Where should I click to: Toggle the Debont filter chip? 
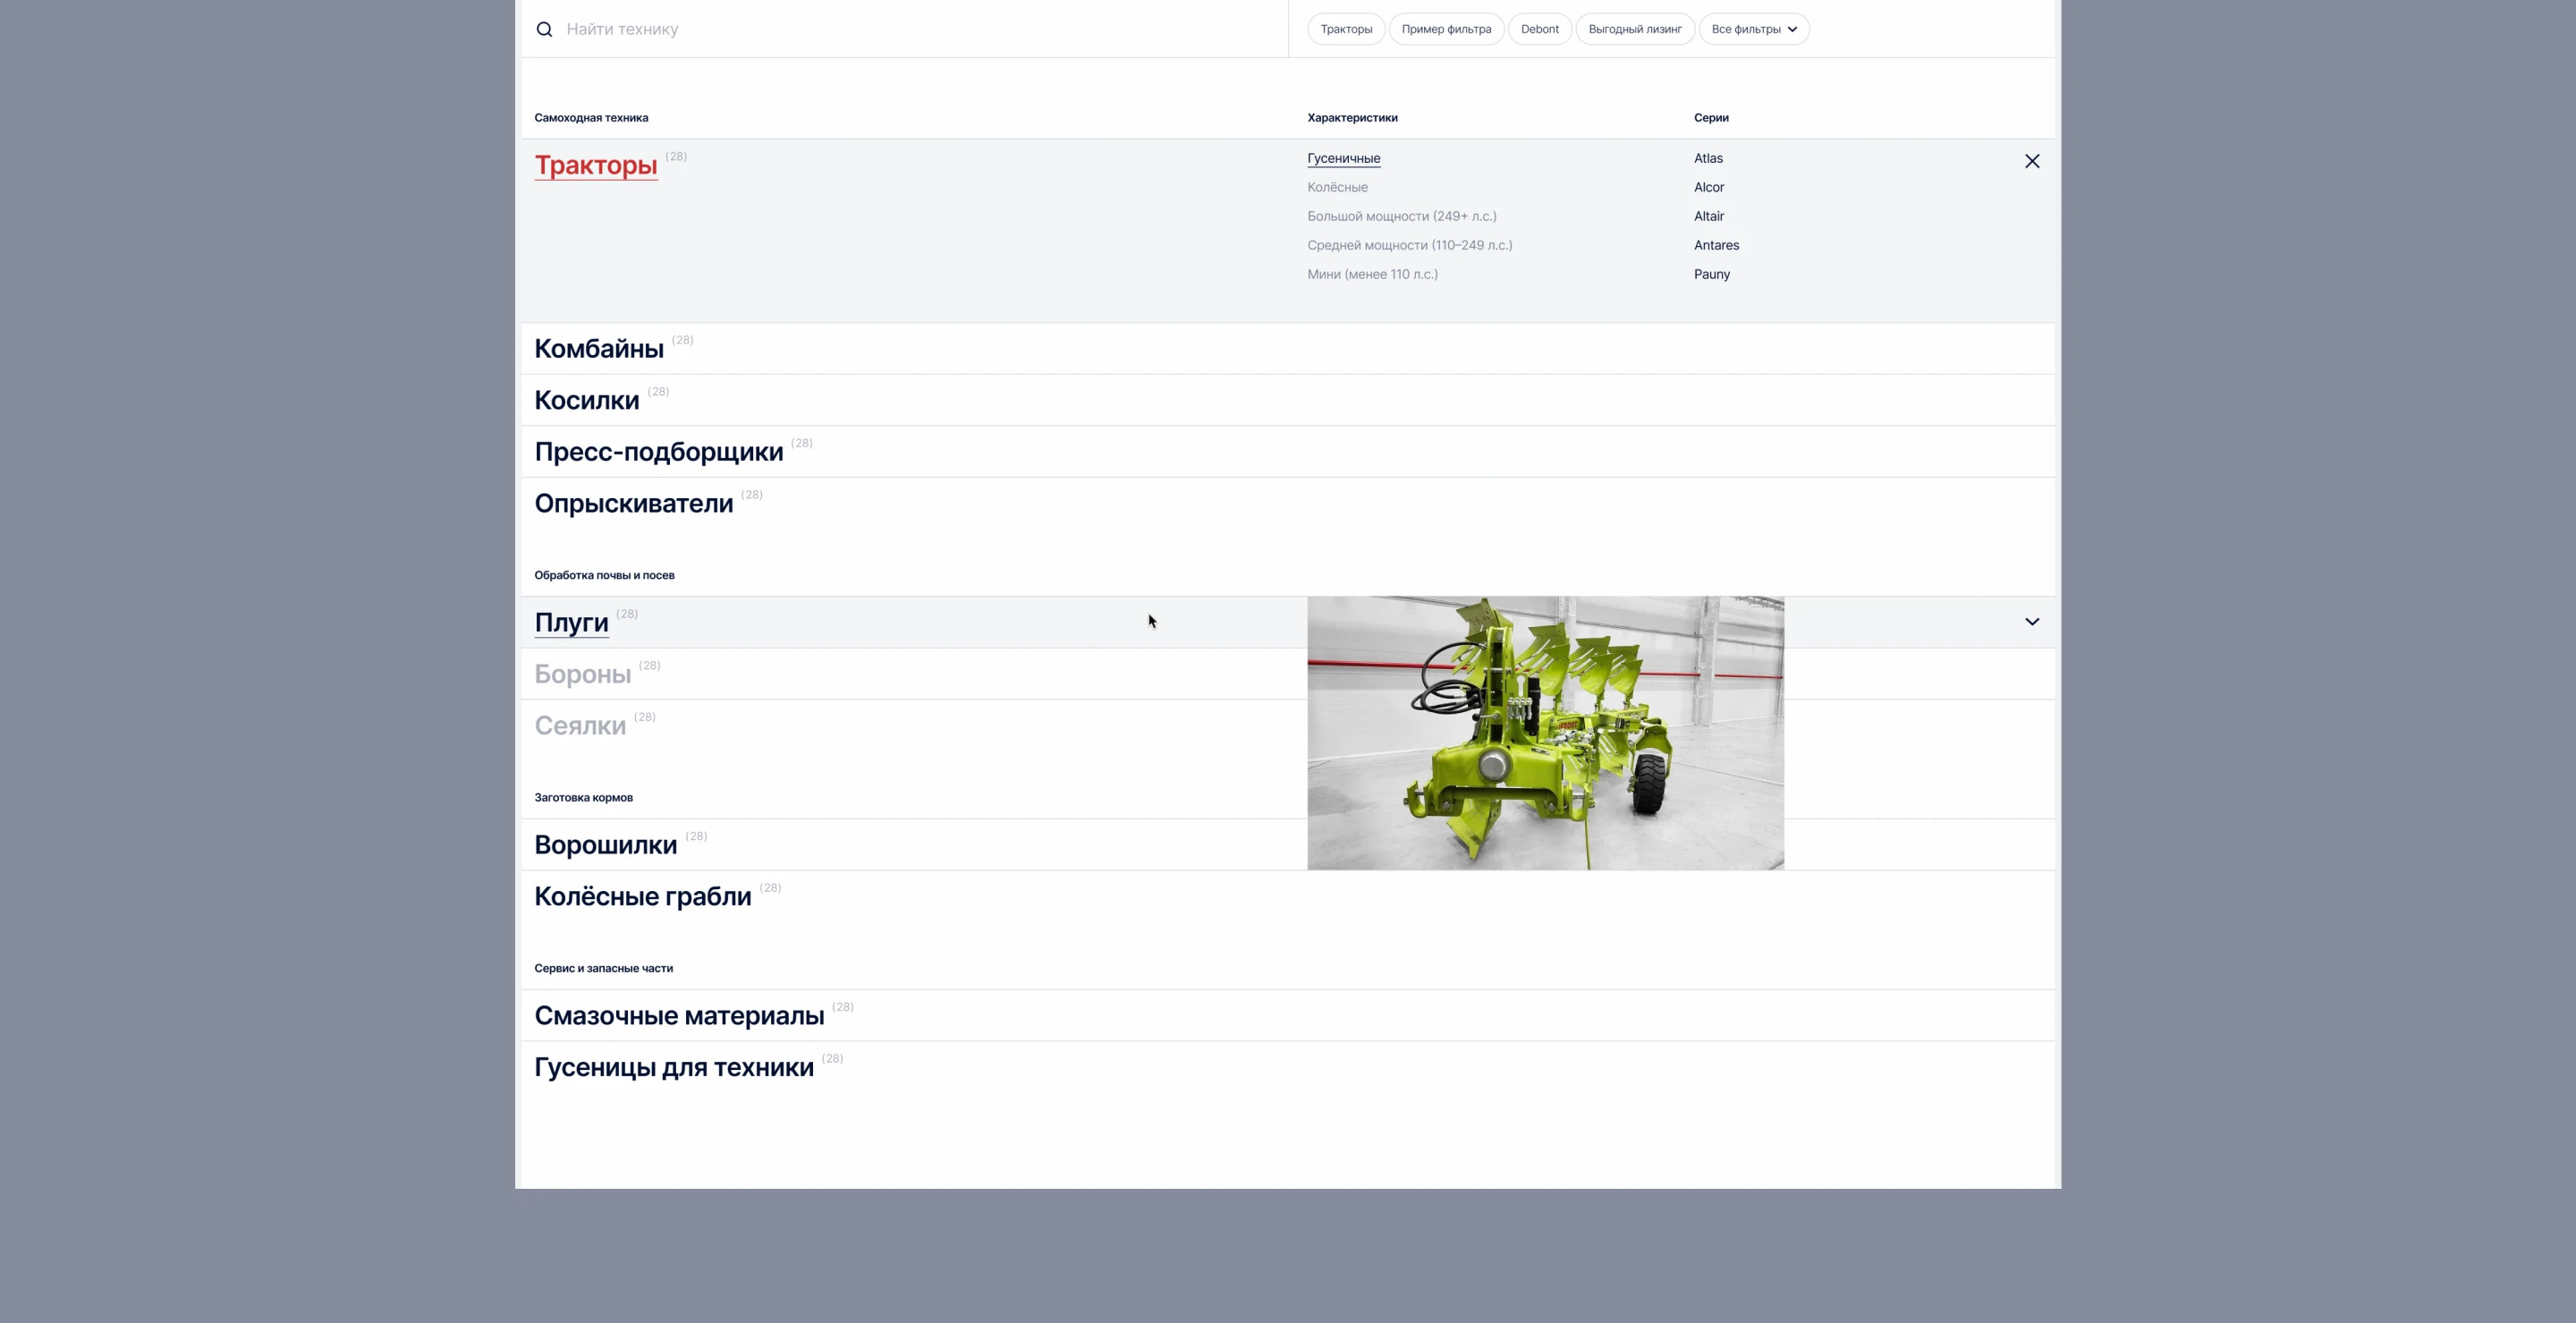point(1539,29)
